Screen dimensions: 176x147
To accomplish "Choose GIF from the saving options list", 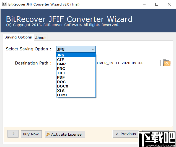I will 76,60.
